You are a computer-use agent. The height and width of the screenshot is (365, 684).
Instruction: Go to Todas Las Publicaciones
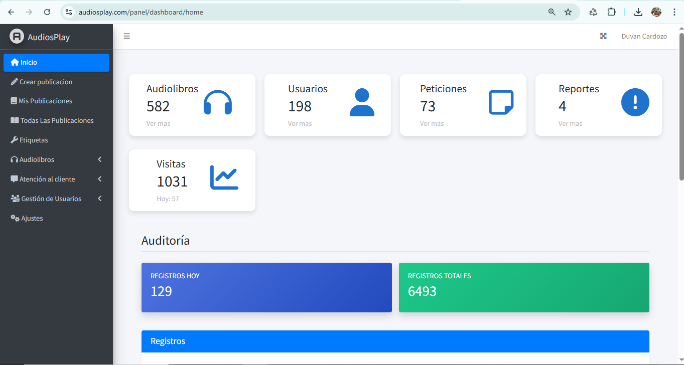[57, 120]
